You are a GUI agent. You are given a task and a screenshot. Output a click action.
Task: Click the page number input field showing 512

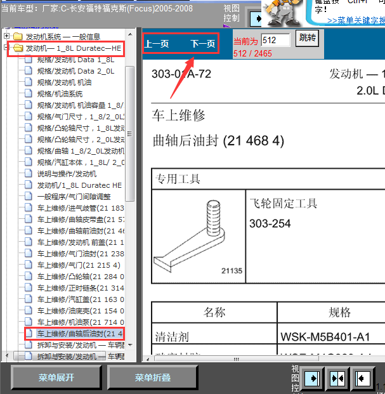tap(275, 40)
